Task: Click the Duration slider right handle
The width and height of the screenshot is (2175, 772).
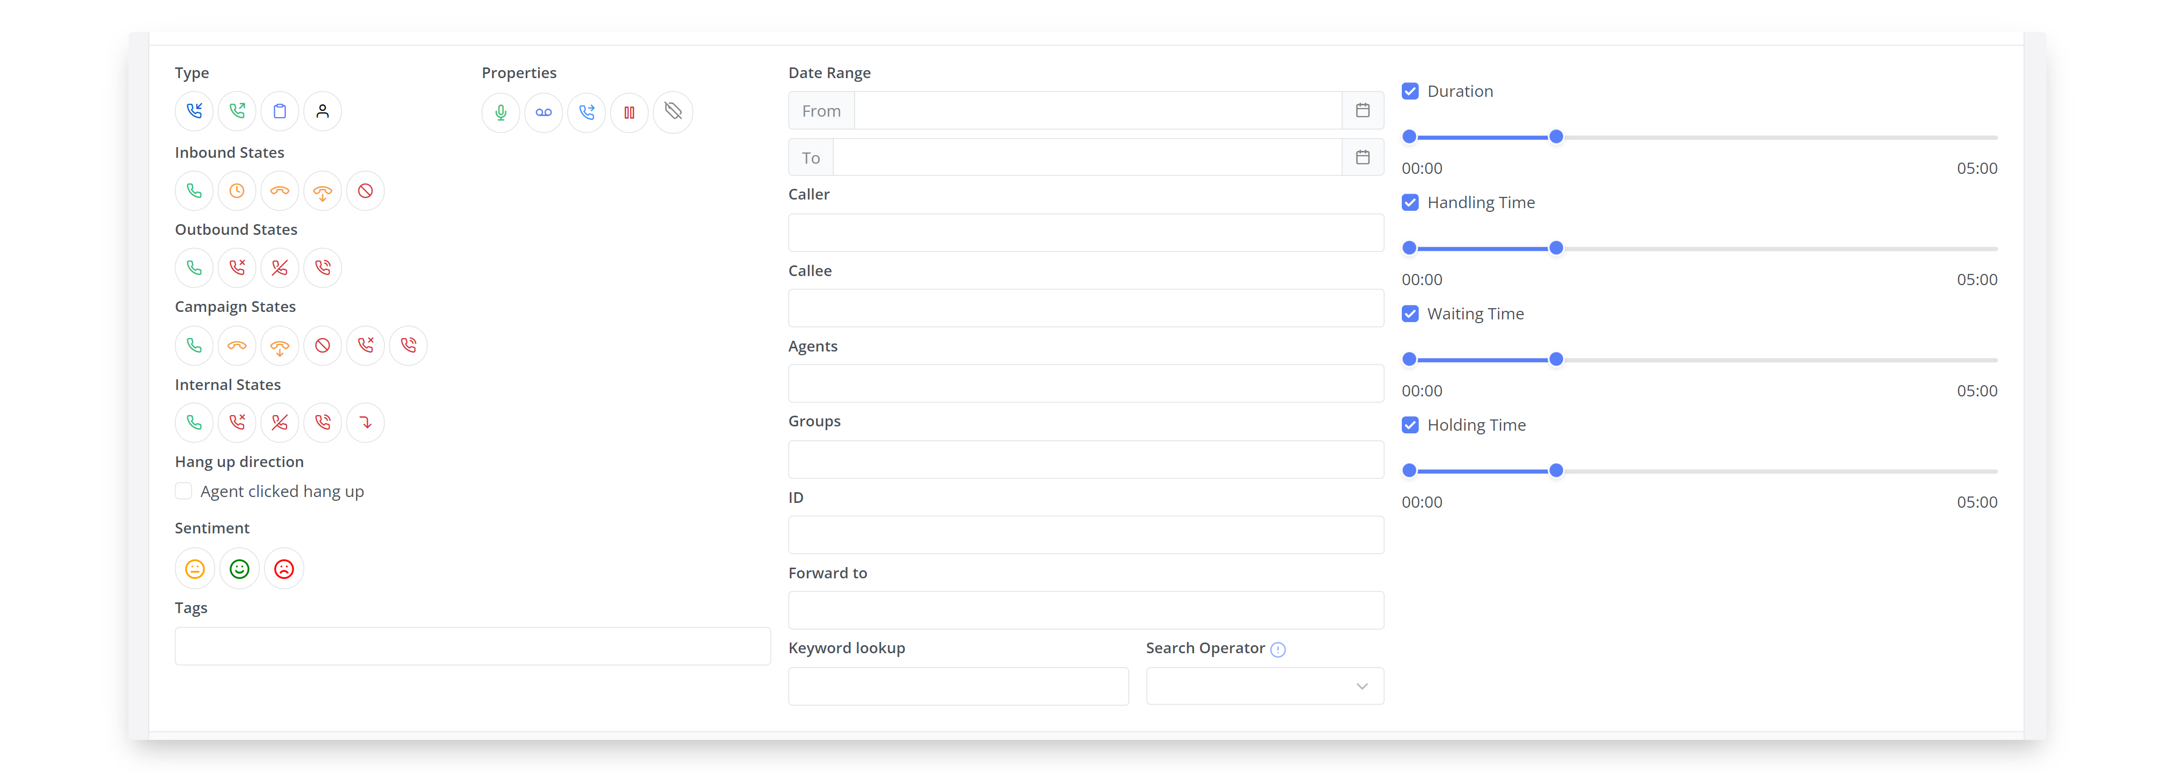Action: 1556,136
